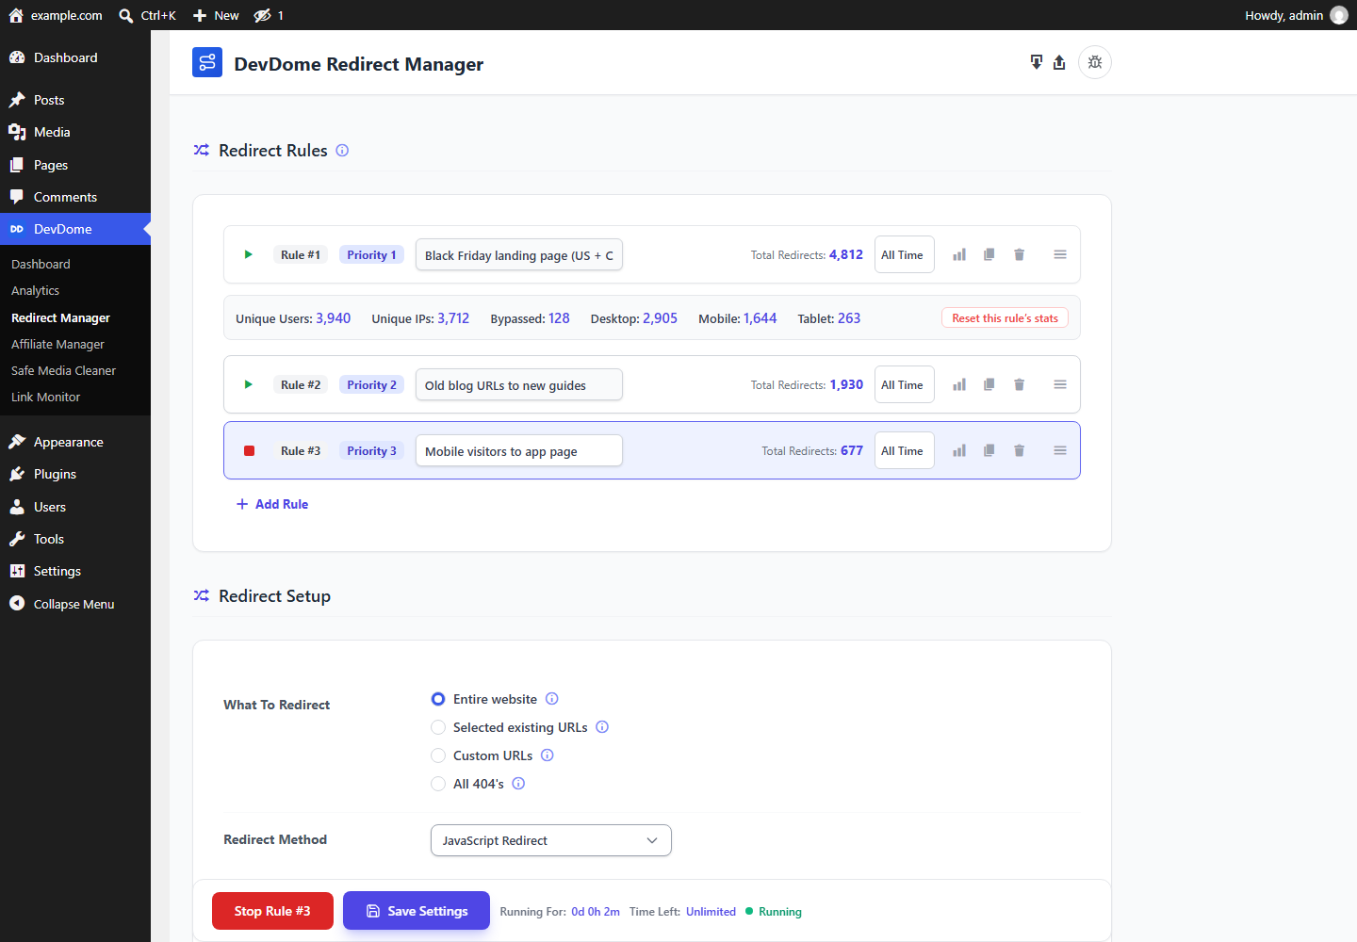Open the Appearance menu item
The width and height of the screenshot is (1357, 942).
pyautogui.click(x=75, y=442)
